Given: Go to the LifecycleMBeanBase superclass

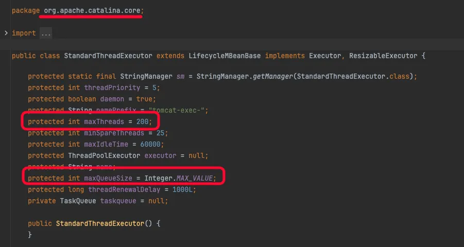Looking at the screenshot, I should coord(218,56).
